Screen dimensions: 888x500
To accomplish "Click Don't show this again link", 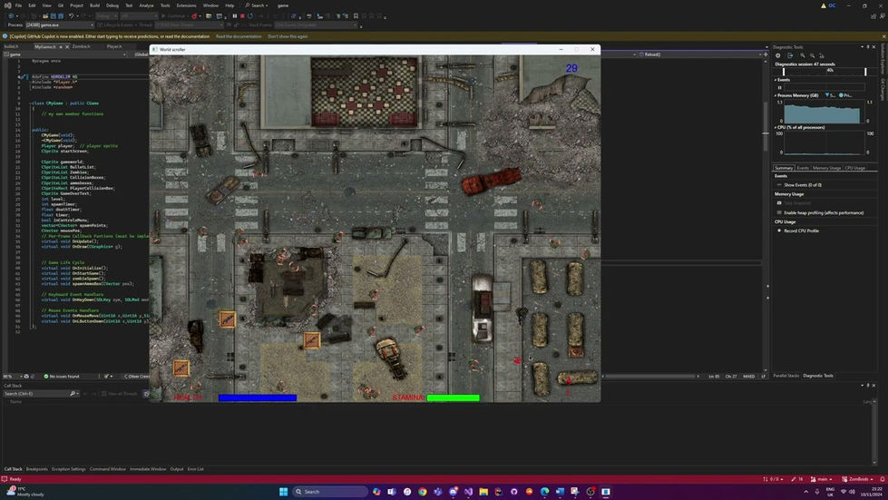I will pyautogui.click(x=288, y=36).
